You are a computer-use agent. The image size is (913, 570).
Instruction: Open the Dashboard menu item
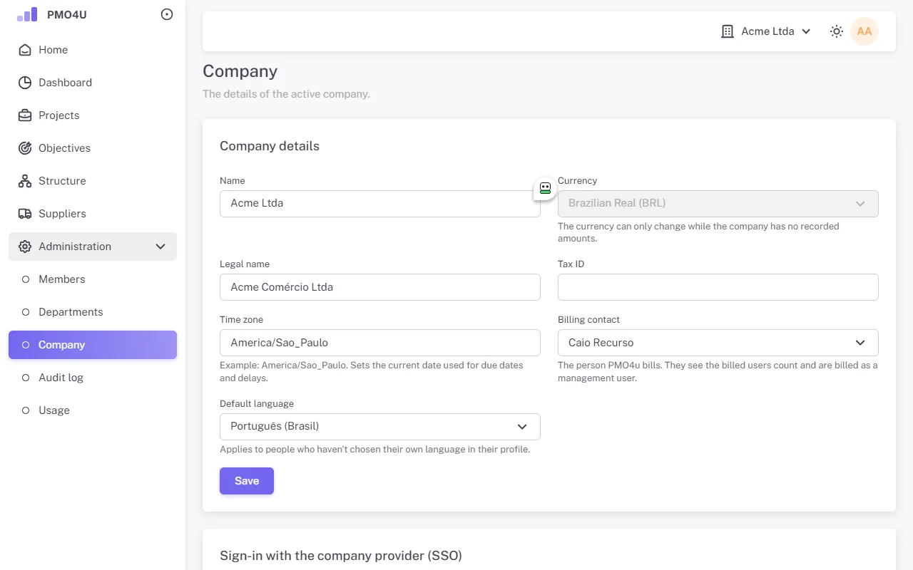point(93,83)
